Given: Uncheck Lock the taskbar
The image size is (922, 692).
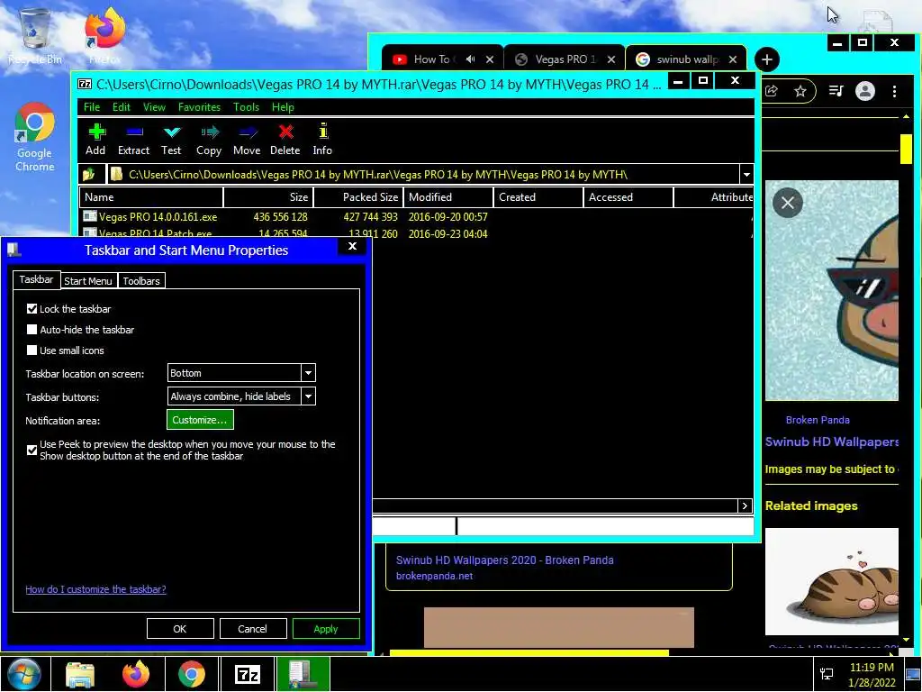Looking at the screenshot, I should click(32, 309).
